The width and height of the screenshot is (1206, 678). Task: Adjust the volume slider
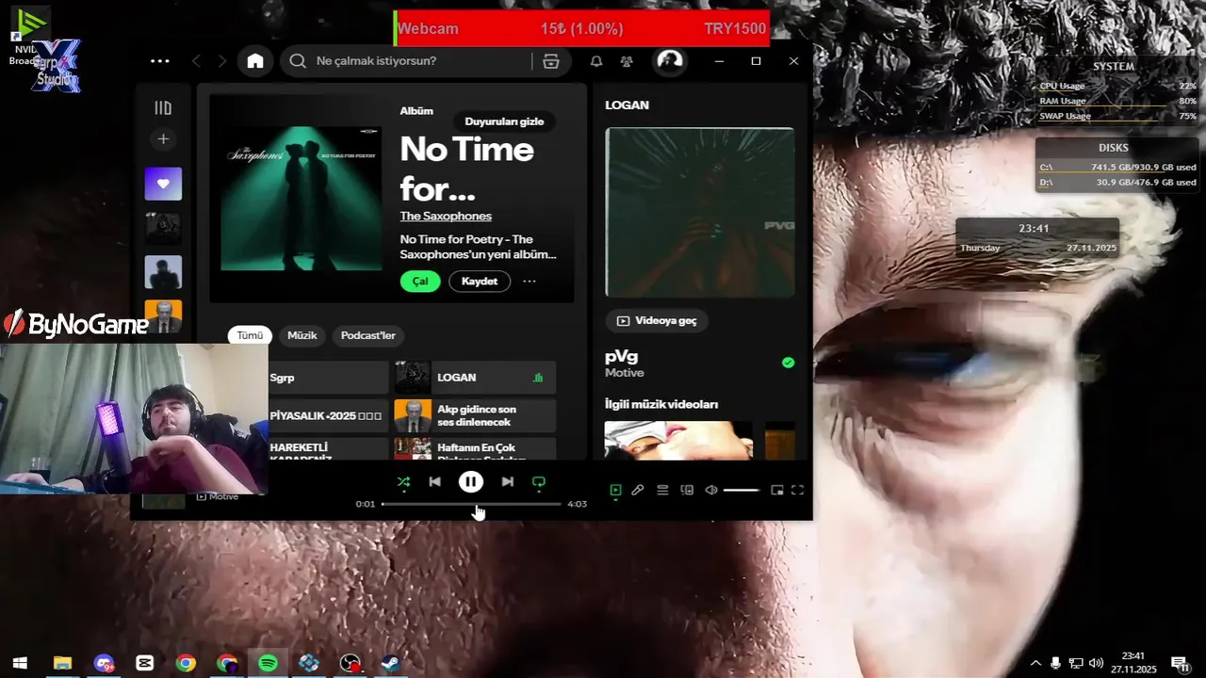[742, 490]
